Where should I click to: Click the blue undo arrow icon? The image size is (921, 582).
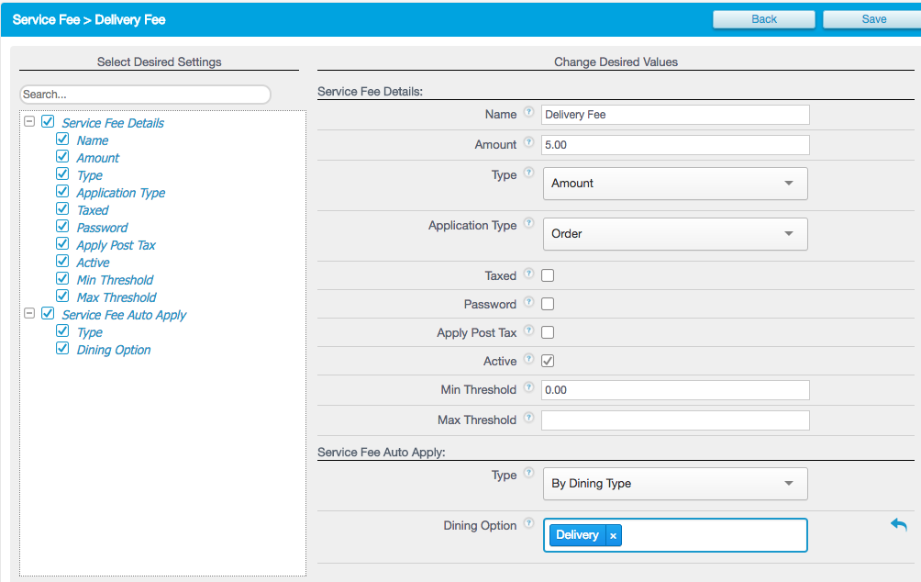(898, 525)
